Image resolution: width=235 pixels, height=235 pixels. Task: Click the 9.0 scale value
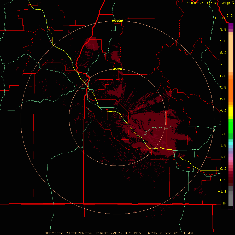tap(223, 41)
